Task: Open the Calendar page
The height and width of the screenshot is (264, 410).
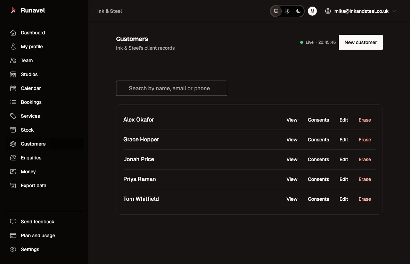Action: click(44, 88)
